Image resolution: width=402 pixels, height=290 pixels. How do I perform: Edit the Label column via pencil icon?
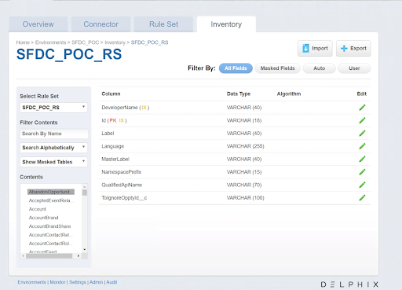point(362,133)
